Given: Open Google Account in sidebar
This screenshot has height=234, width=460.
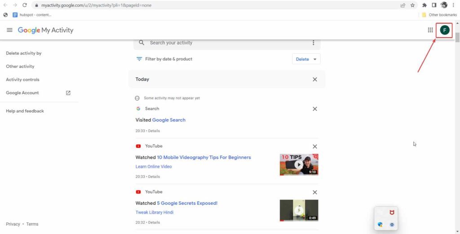Looking at the screenshot, I should point(22,93).
